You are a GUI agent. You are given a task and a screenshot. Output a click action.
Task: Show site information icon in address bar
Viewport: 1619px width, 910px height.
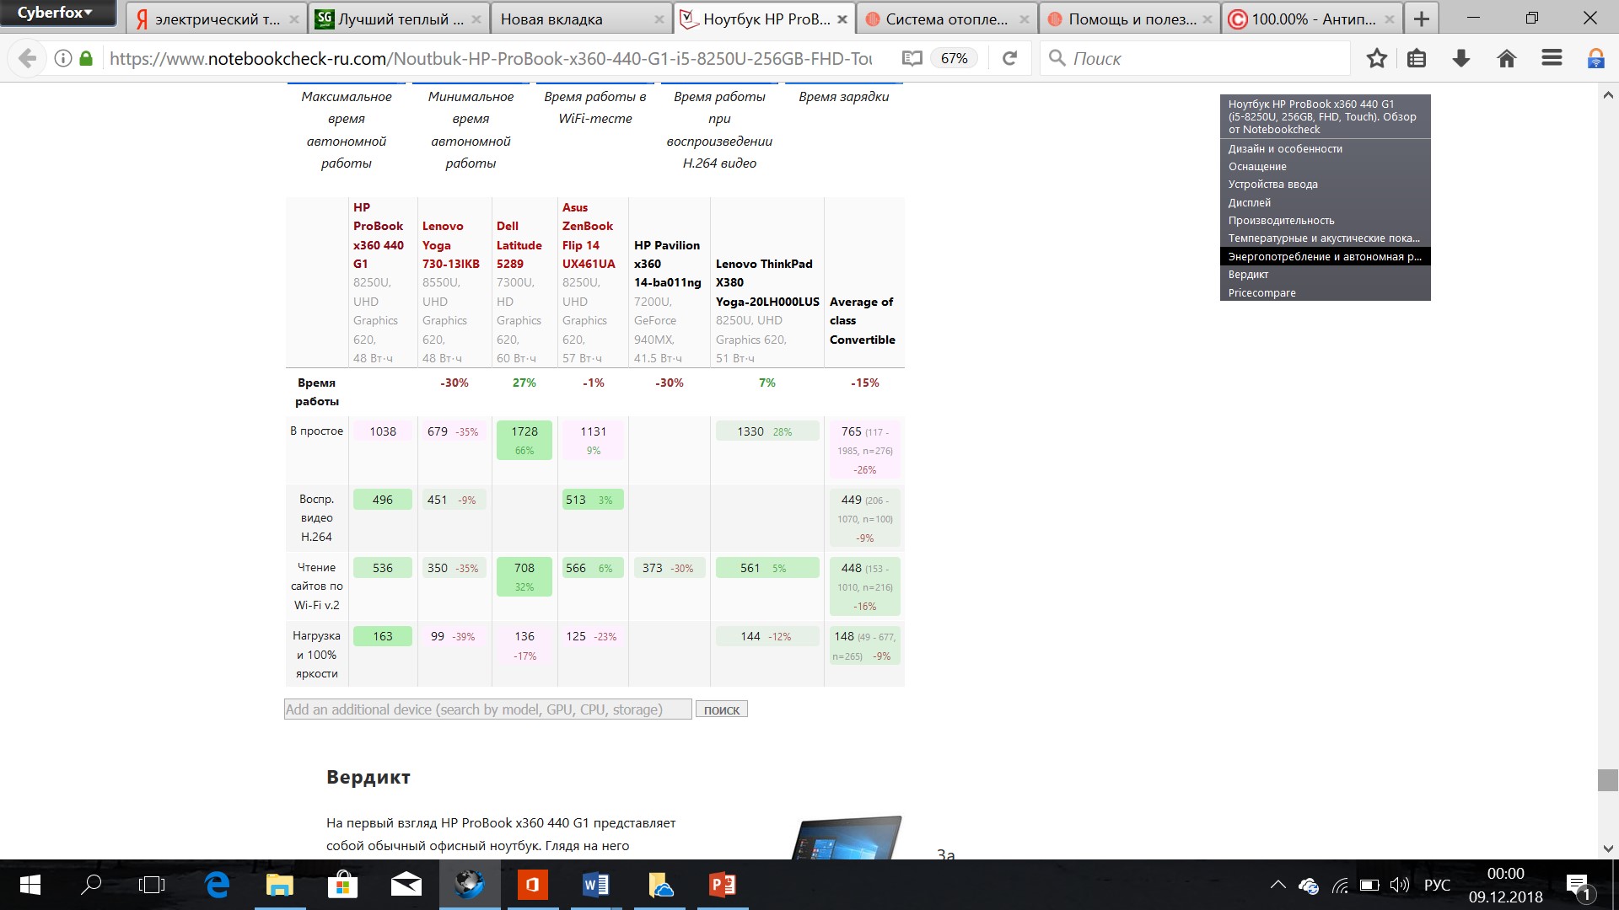(x=62, y=58)
